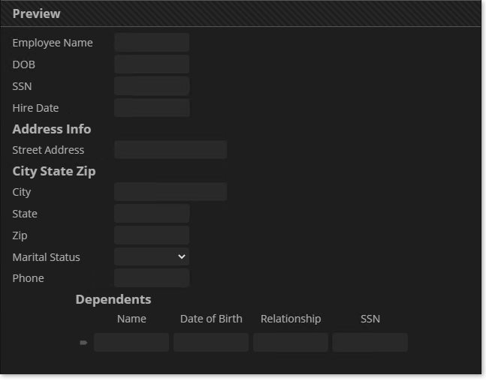This screenshot has height=381, width=486.
Task: Select the State input box
Action: 152,214
